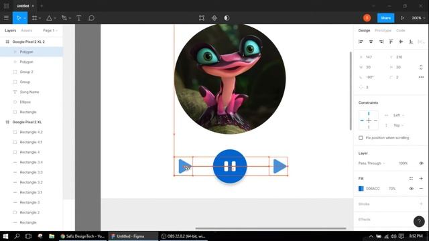429x241 pixels.
Task: Select the Comment tool
Action: tap(91, 18)
